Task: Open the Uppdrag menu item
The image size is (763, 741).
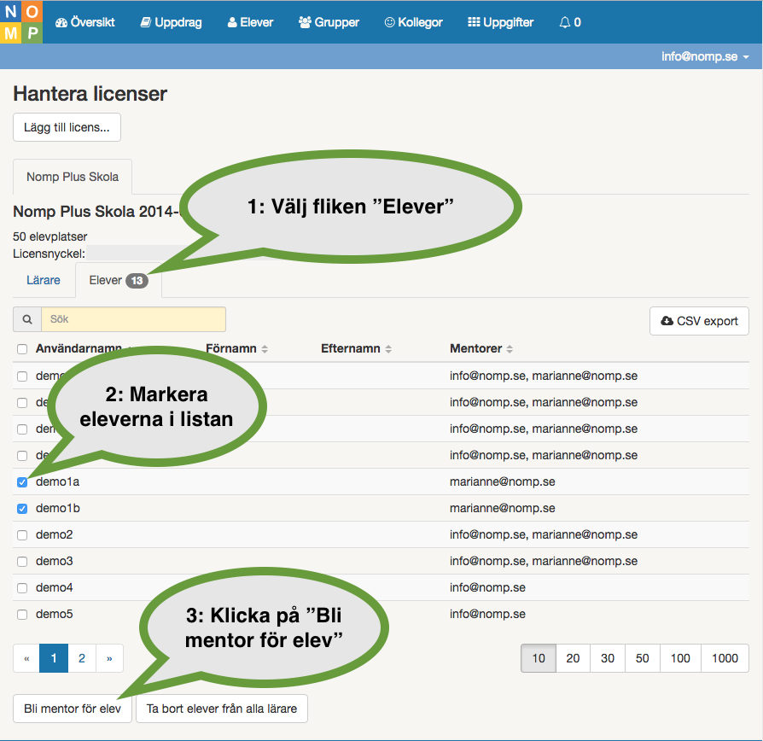Action: point(172,22)
